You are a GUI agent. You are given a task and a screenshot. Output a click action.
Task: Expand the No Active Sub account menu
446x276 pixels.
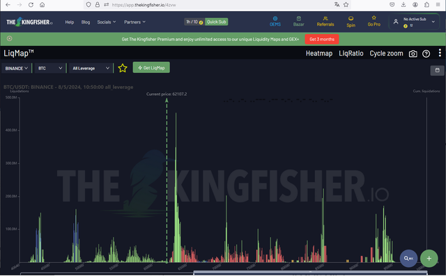coord(414,22)
